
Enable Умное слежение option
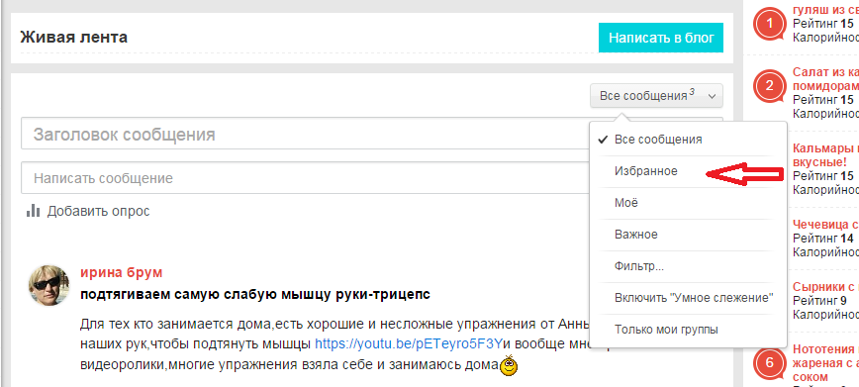point(694,298)
